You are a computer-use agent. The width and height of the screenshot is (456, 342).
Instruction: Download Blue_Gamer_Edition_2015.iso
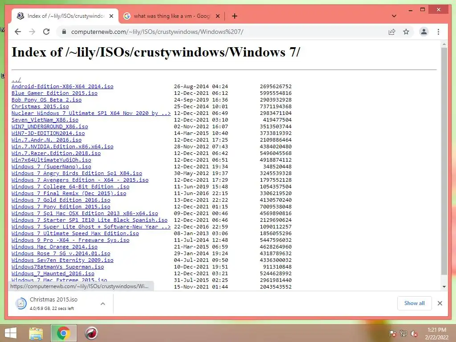click(54, 93)
